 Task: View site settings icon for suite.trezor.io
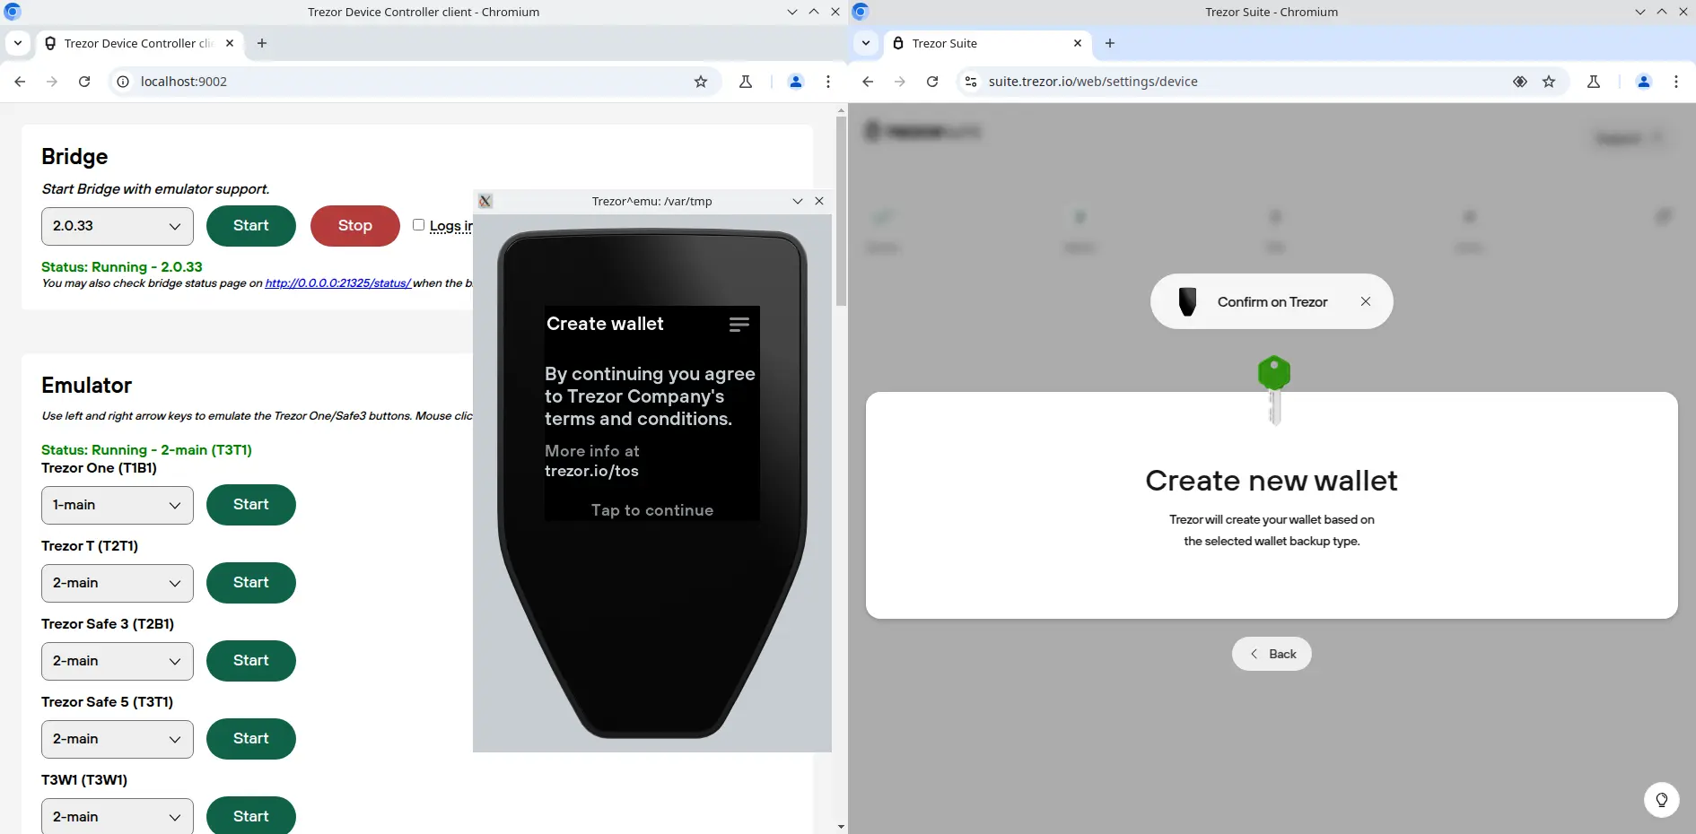[x=971, y=82]
